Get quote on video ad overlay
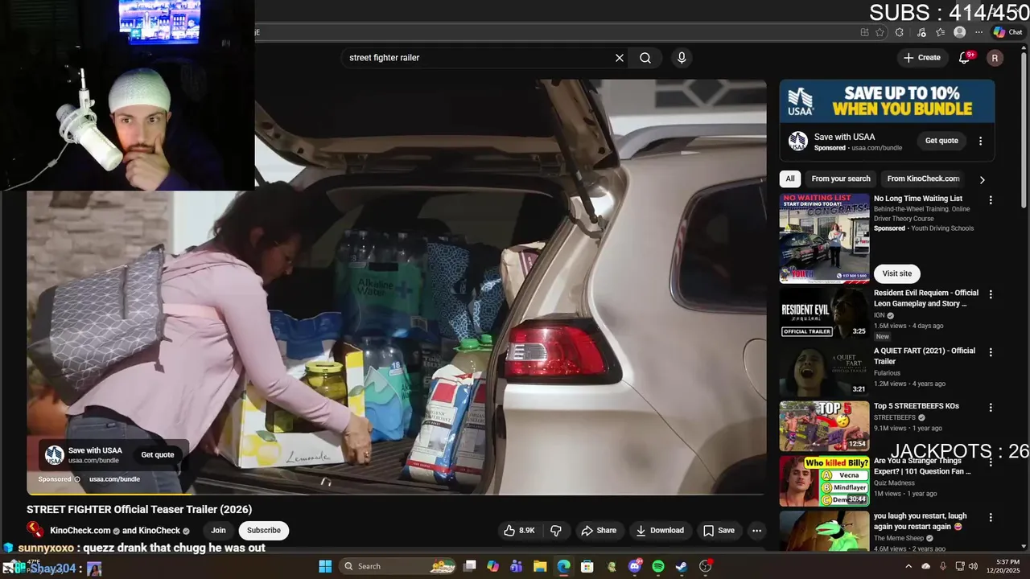 coord(158,455)
